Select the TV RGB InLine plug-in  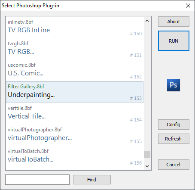(x=75, y=28)
